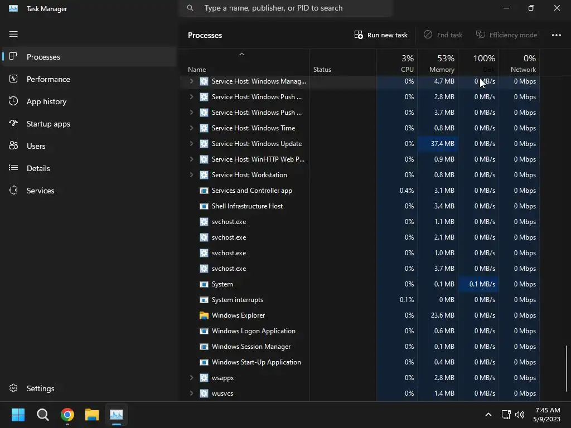
Task: Open the Startup apps page icon
Action: pyautogui.click(x=13, y=123)
